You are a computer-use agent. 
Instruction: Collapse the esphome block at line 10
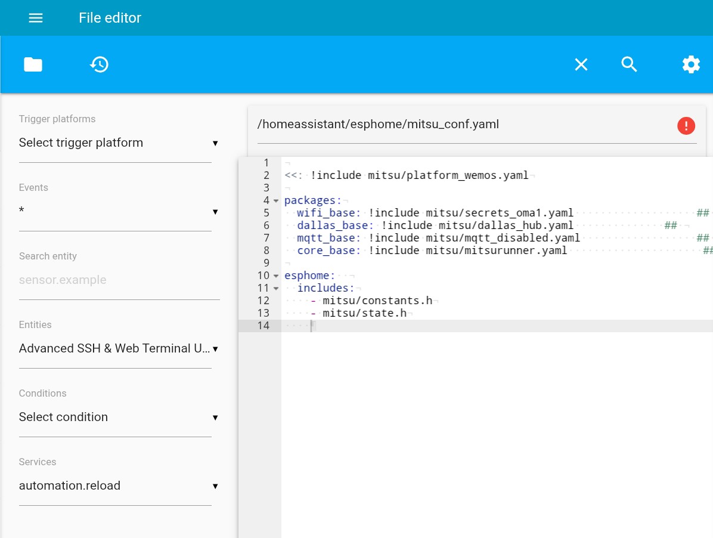276,276
